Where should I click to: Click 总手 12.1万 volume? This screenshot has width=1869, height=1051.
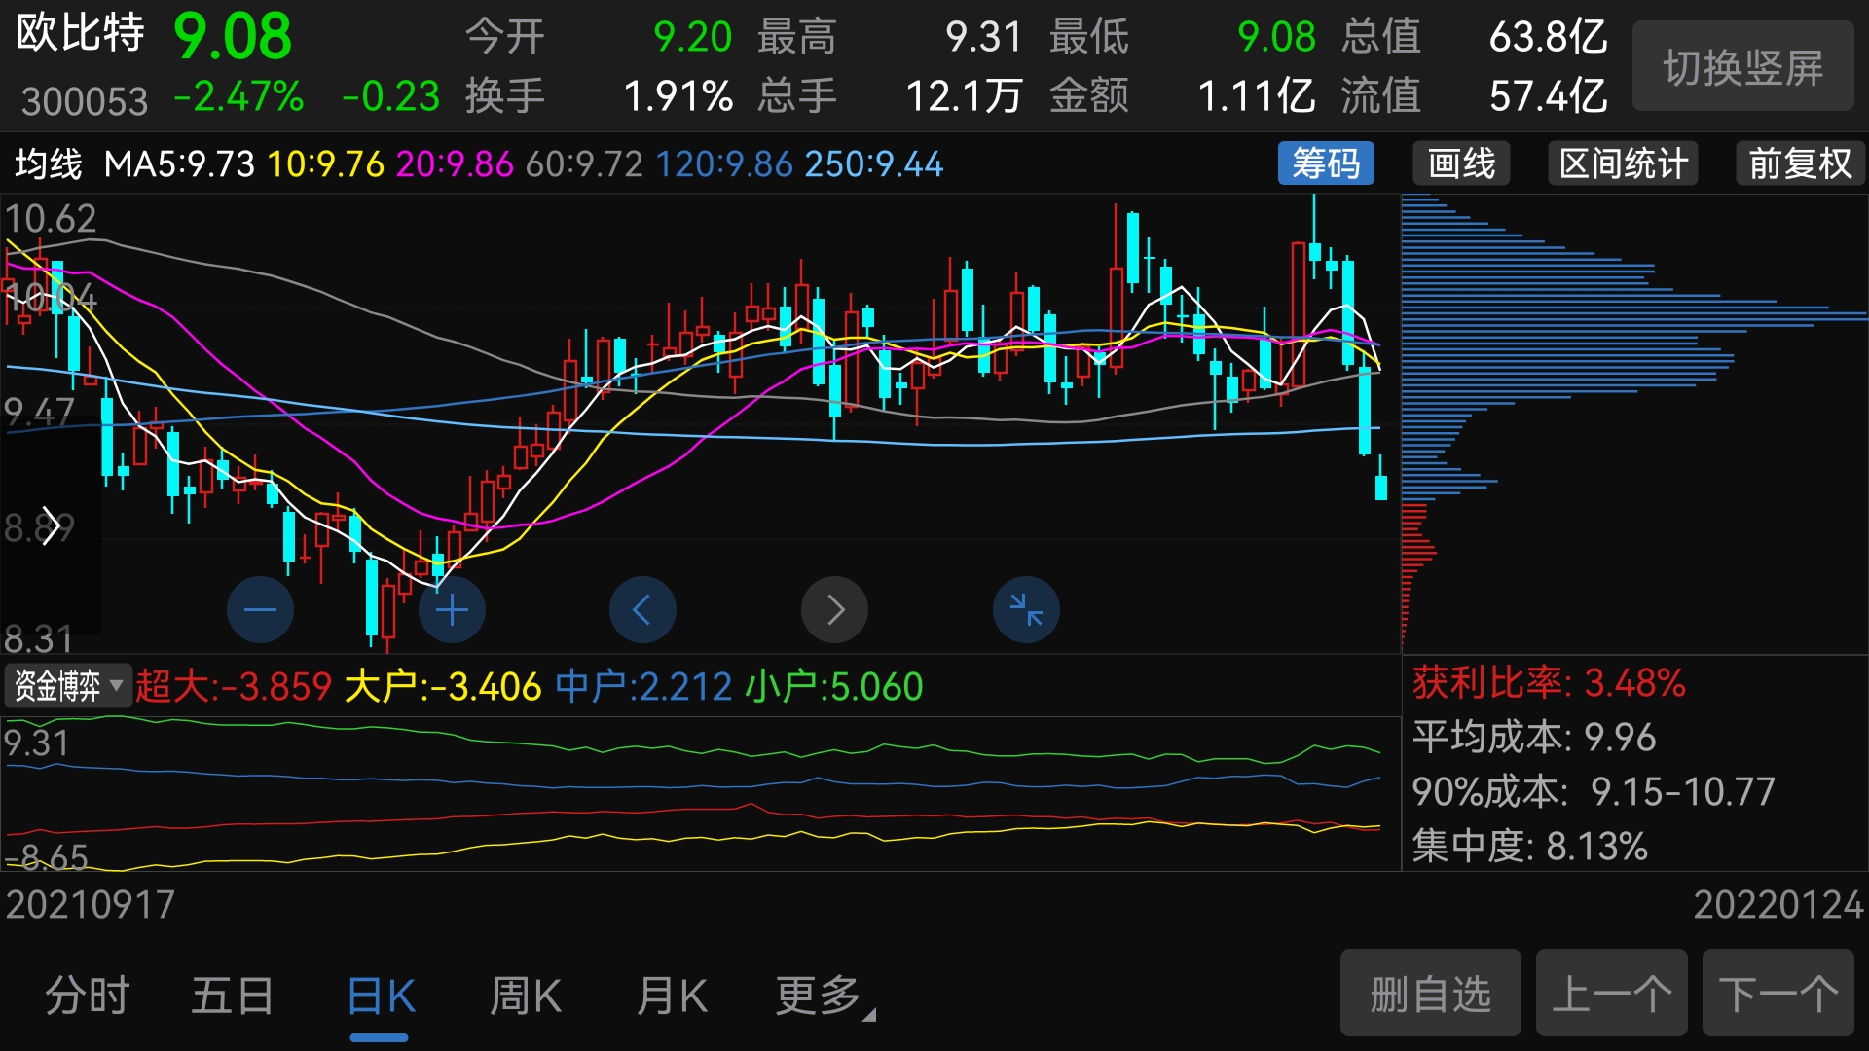(891, 95)
